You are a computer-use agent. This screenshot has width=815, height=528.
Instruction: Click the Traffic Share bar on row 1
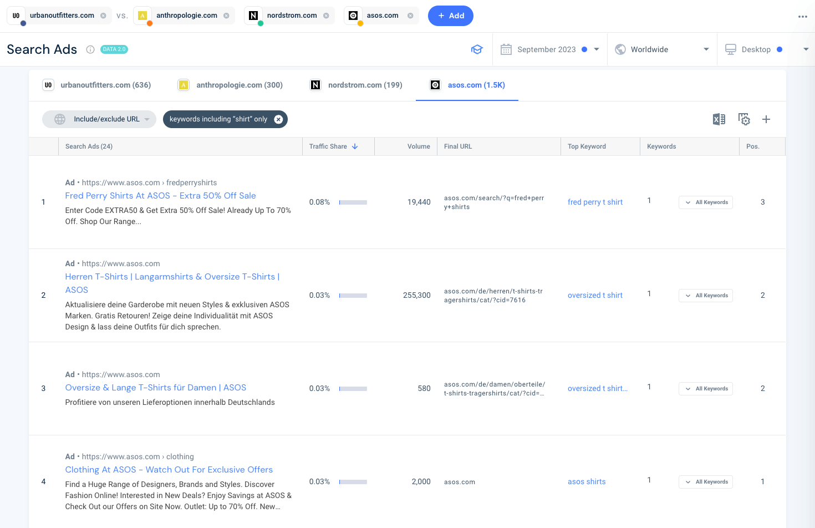(x=353, y=202)
